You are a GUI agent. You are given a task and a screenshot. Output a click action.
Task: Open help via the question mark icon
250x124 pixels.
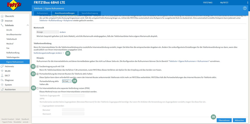coord(245,8)
